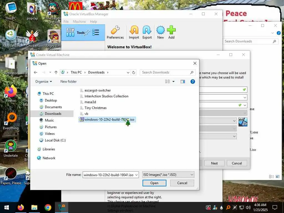Click the Export appliance icon
The height and width of the screenshot is (213, 284).
[x=147, y=32]
